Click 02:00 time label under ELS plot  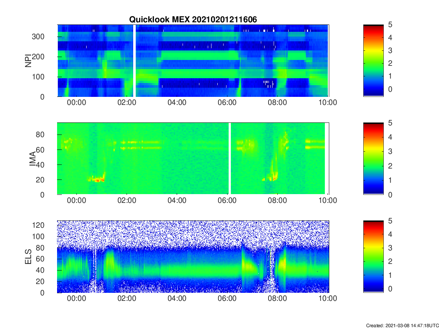[127, 299]
